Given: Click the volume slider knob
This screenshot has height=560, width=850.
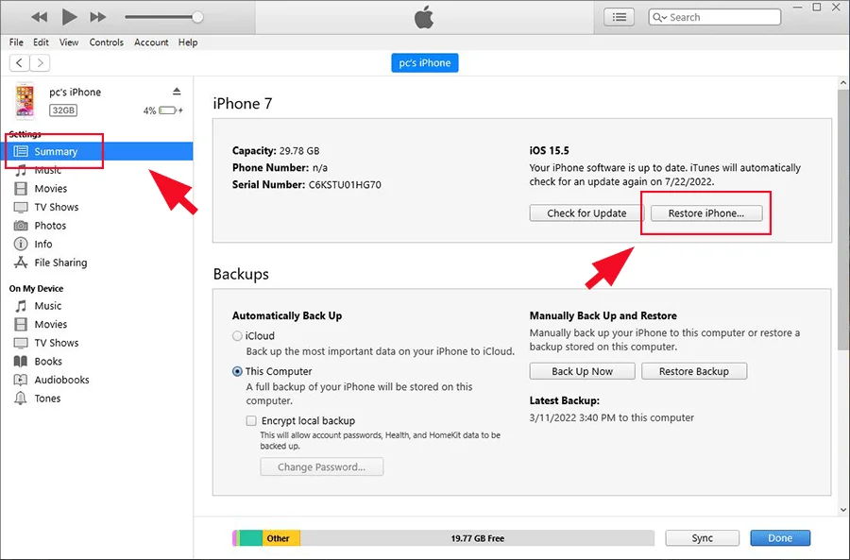Looking at the screenshot, I should coord(197,17).
